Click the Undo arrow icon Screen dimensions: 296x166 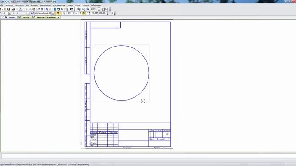coord(47,9)
